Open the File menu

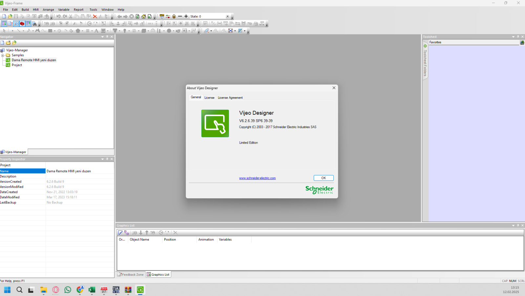click(6, 10)
